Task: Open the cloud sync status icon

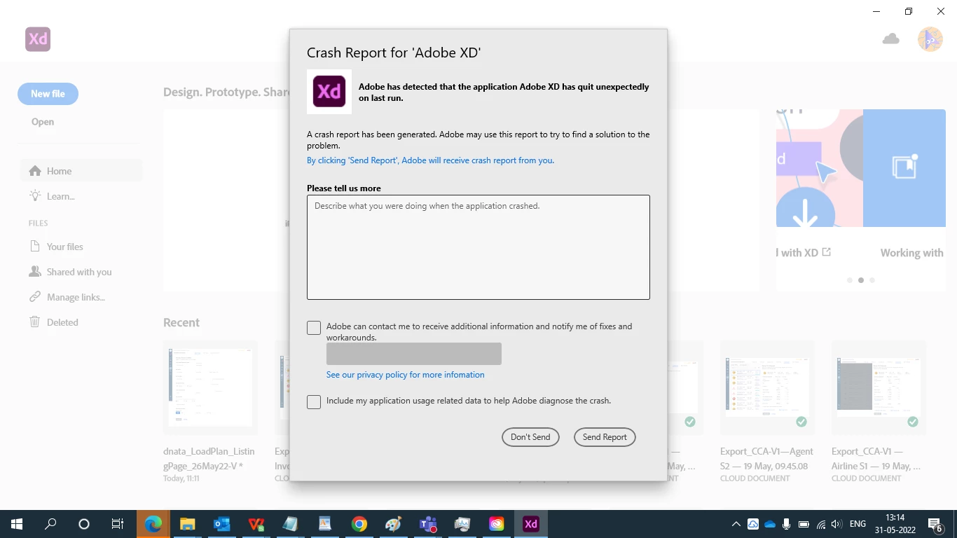Action: [x=891, y=39]
